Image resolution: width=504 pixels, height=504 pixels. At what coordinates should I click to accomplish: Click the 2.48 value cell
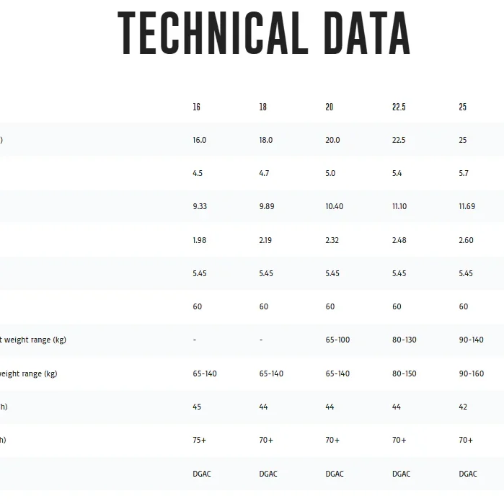coord(399,240)
